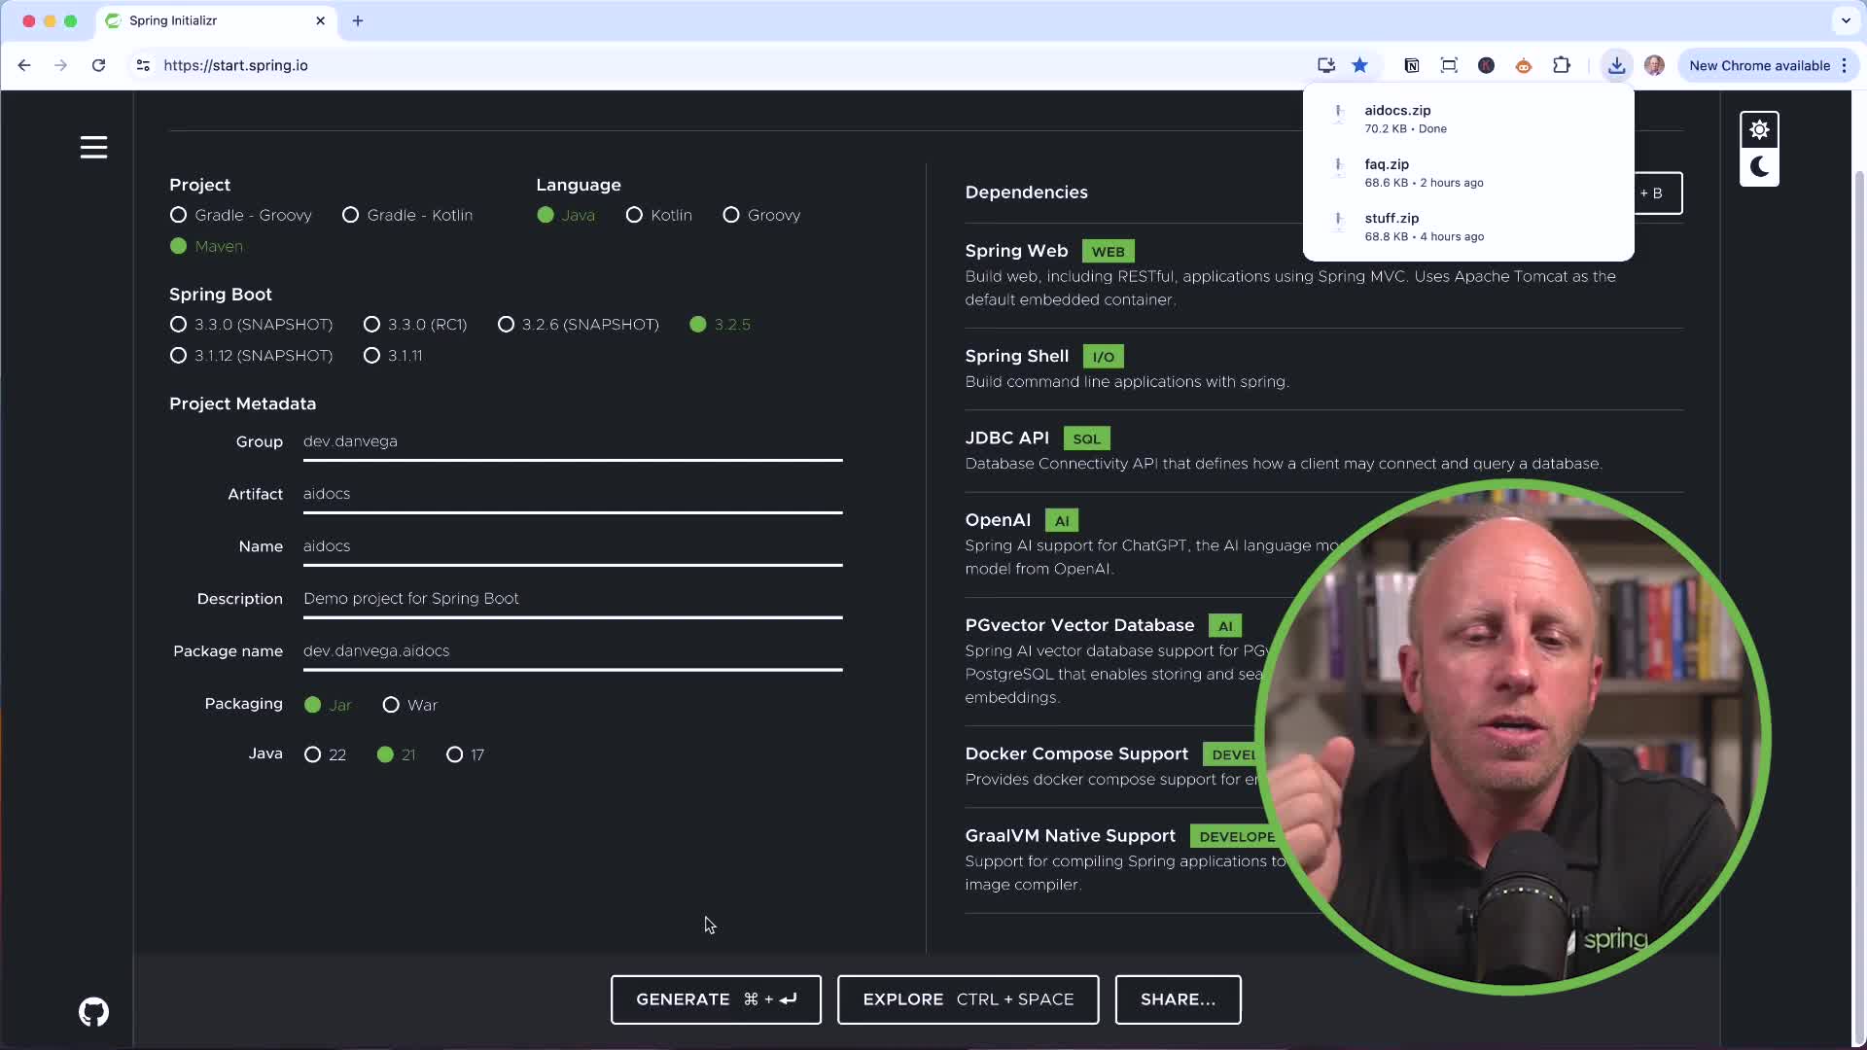Click the SHARE... button
The image size is (1867, 1050).
tap(1178, 999)
